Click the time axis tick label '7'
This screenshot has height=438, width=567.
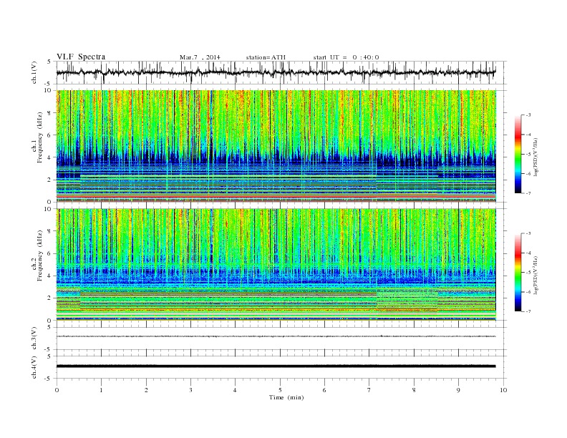tap(369, 390)
